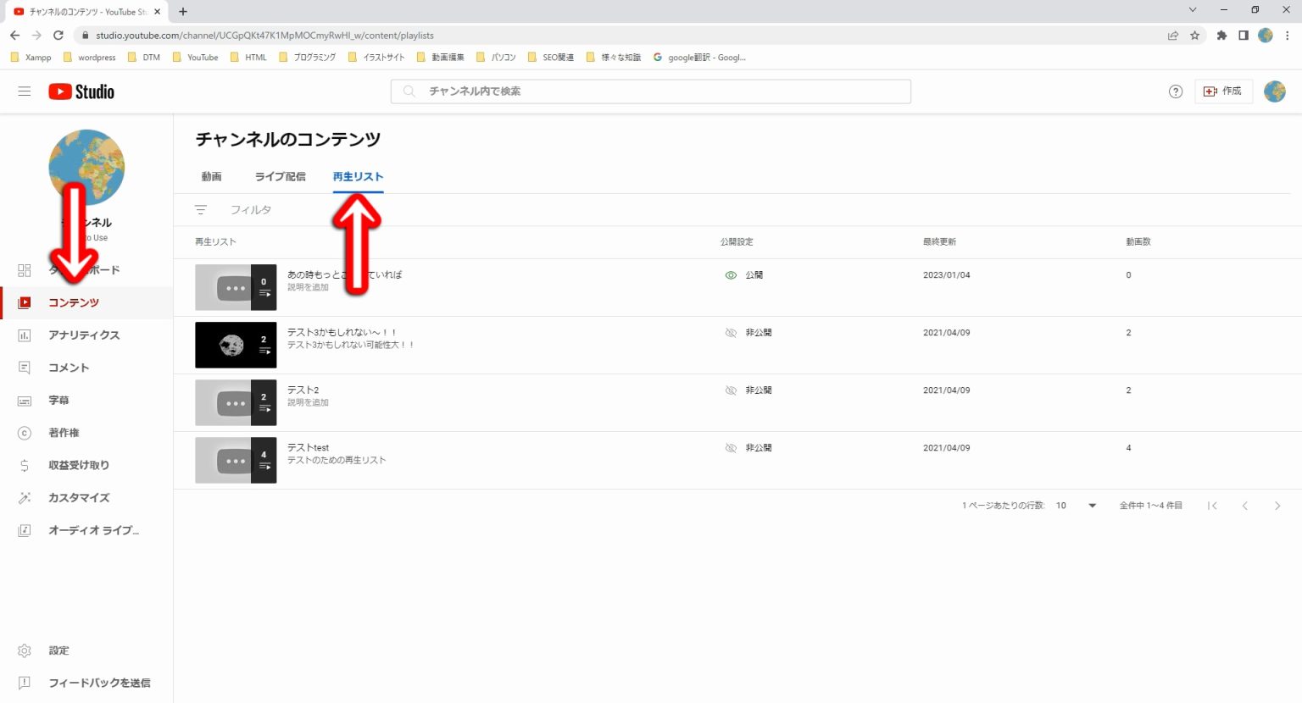
Task: Switch to the ライブ配信 tab
Action: [x=280, y=176]
